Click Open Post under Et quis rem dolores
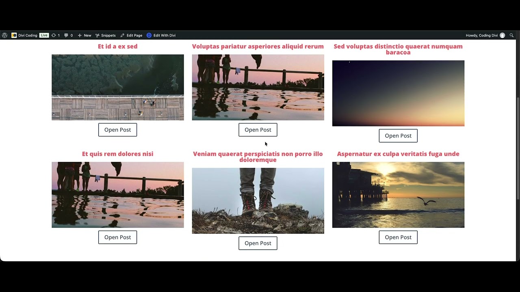 117,237
